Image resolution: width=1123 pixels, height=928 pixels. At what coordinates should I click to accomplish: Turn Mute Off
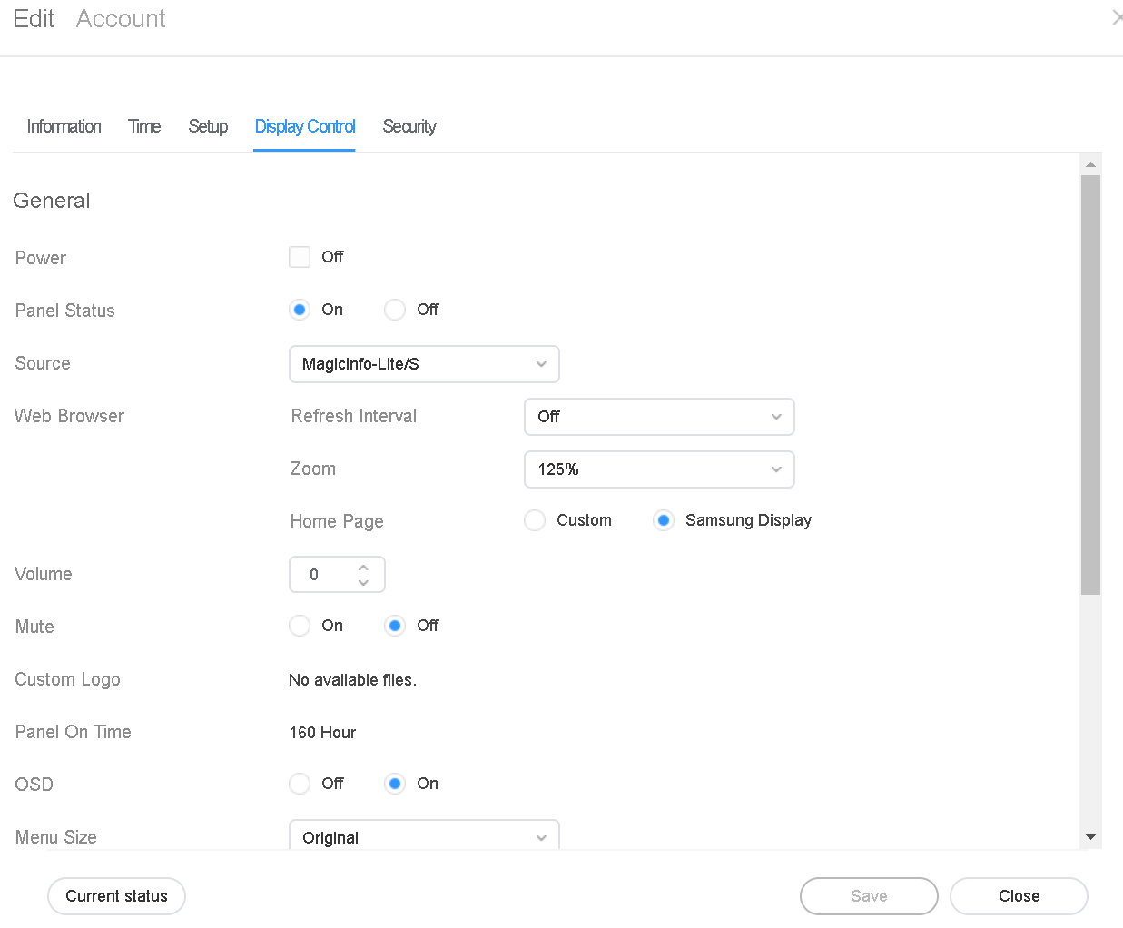[395, 626]
